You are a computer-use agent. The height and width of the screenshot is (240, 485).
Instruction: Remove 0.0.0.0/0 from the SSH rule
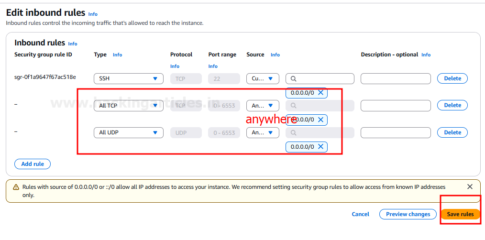(320, 92)
